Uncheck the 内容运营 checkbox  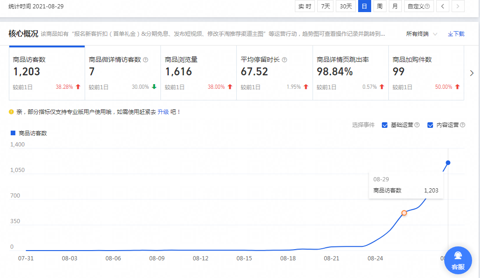430,125
